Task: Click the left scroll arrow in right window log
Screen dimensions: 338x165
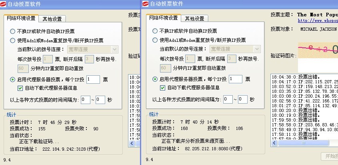Action: click(274, 143)
